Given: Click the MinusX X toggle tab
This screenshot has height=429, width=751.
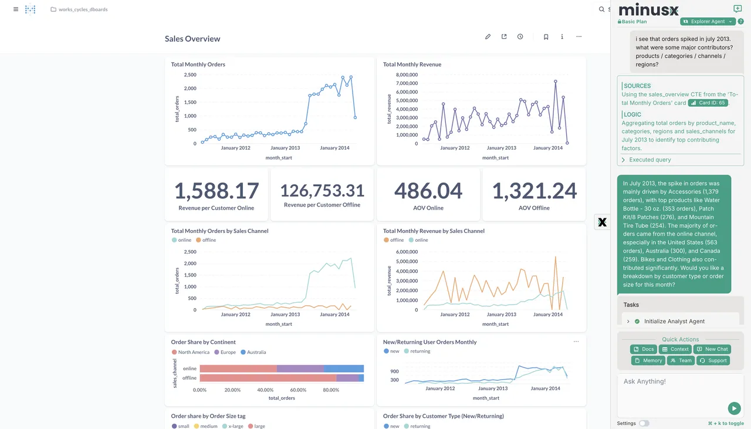Looking at the screenshot, I should (x=602, y=222).
